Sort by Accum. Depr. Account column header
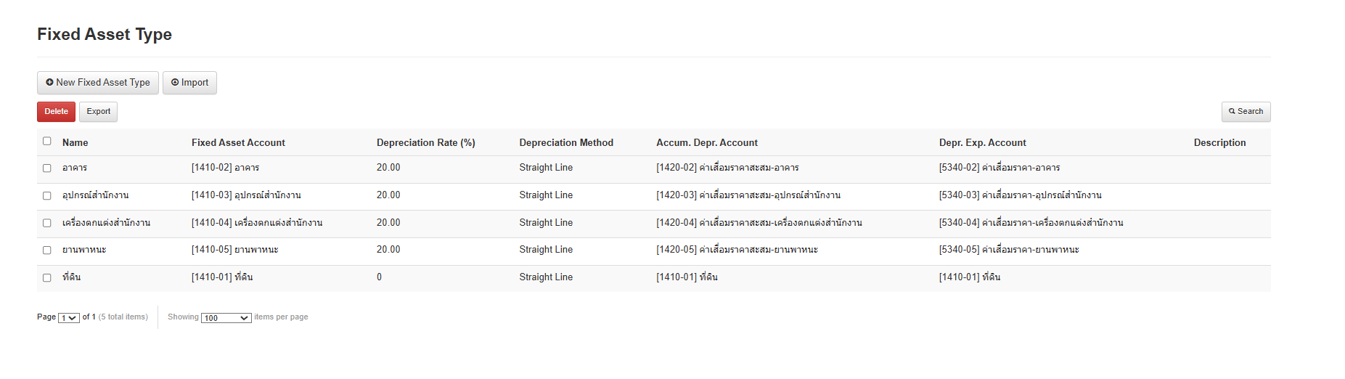 [x=707, y=143]
